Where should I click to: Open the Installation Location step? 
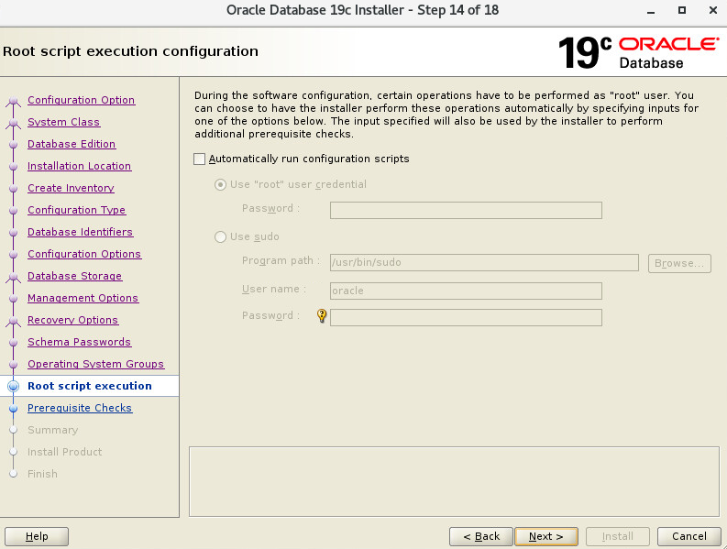pos(79,166)
